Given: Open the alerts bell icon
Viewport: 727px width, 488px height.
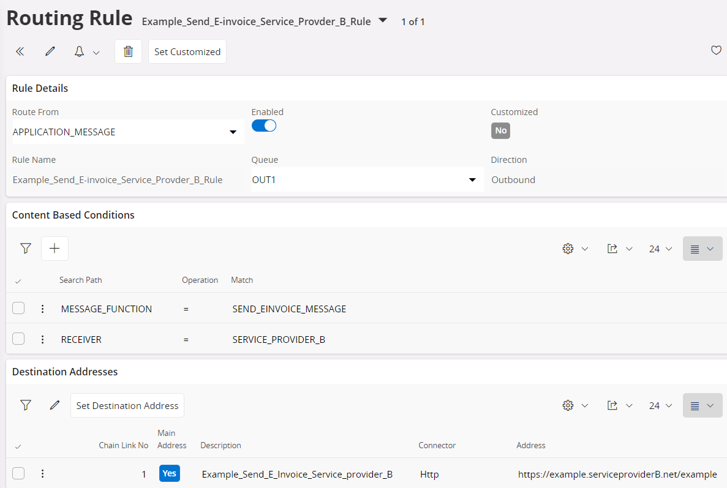Looking at the screenshot, I should click(x=79, y=51).
